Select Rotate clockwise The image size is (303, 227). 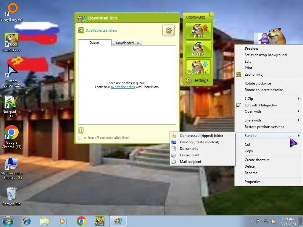click(x=269, y=83)
